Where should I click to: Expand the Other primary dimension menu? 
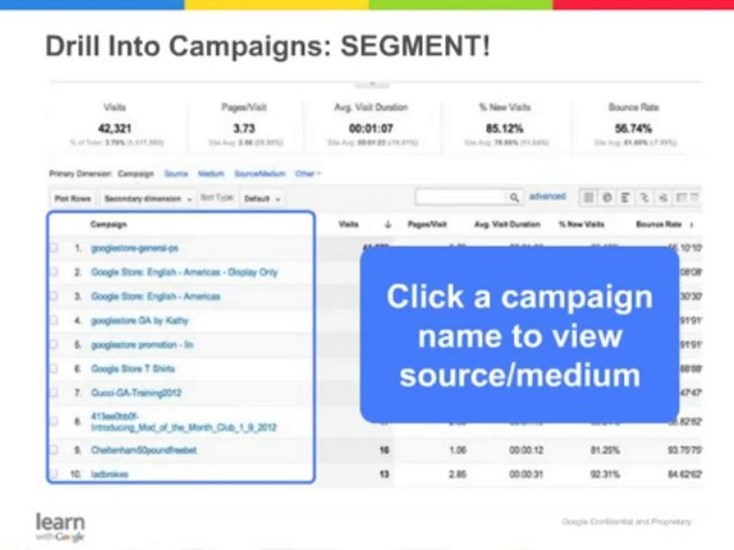tap(308, 173)
